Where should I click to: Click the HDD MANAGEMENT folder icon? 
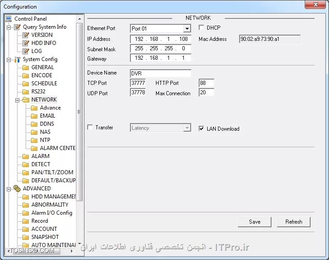pyautogui.click(x=26, y=197)
